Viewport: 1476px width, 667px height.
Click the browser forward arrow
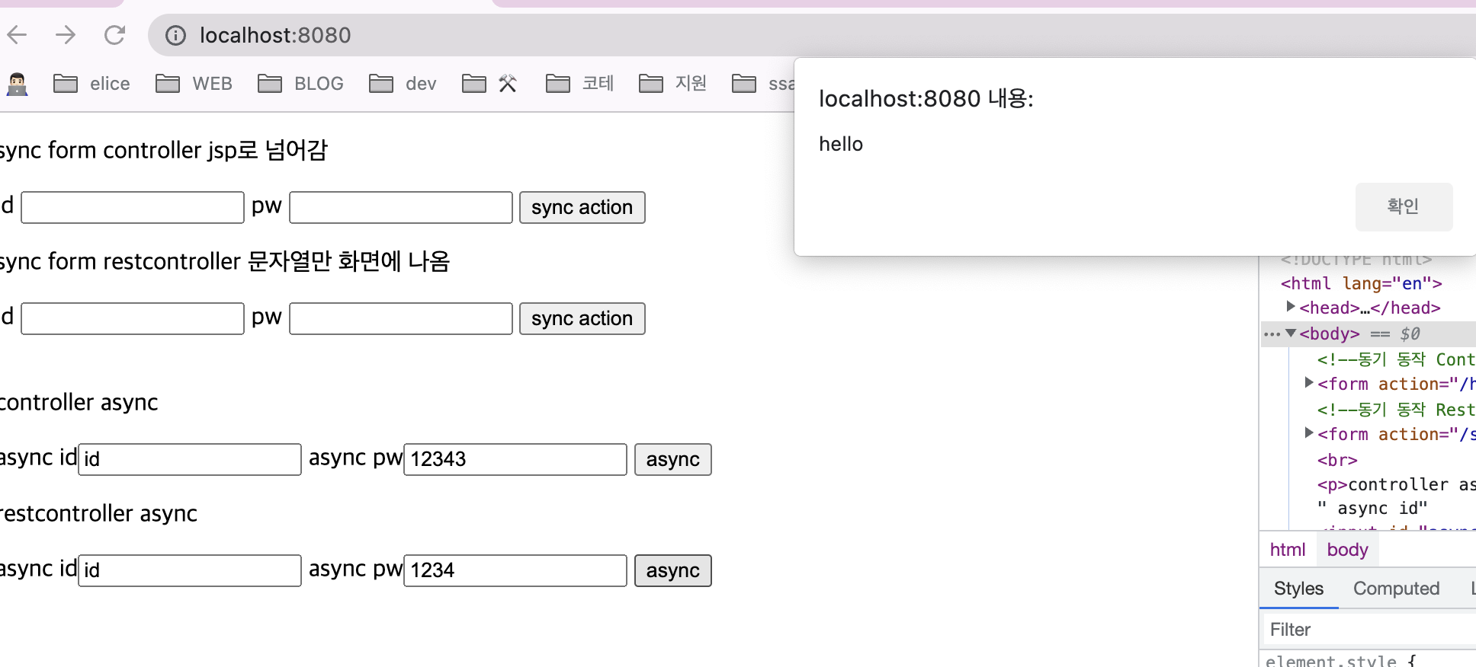point(66,35)
